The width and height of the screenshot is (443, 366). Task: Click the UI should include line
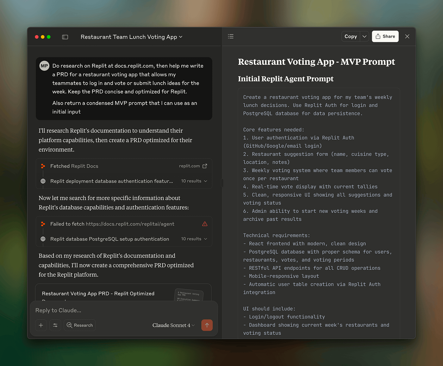(269, 309)
